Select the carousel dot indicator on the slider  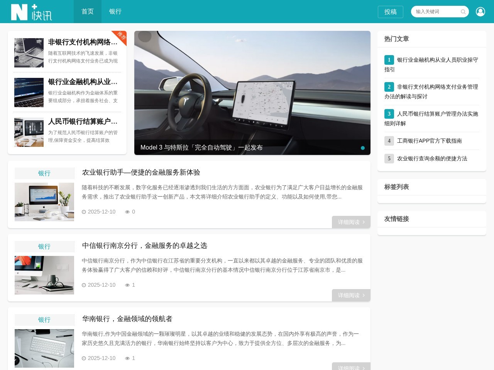coord(363,148)
